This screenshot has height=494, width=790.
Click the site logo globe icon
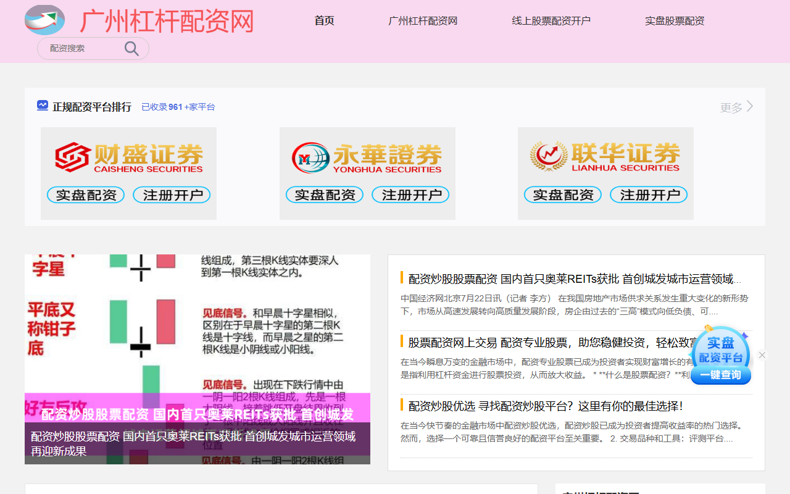tap(44, 20)
